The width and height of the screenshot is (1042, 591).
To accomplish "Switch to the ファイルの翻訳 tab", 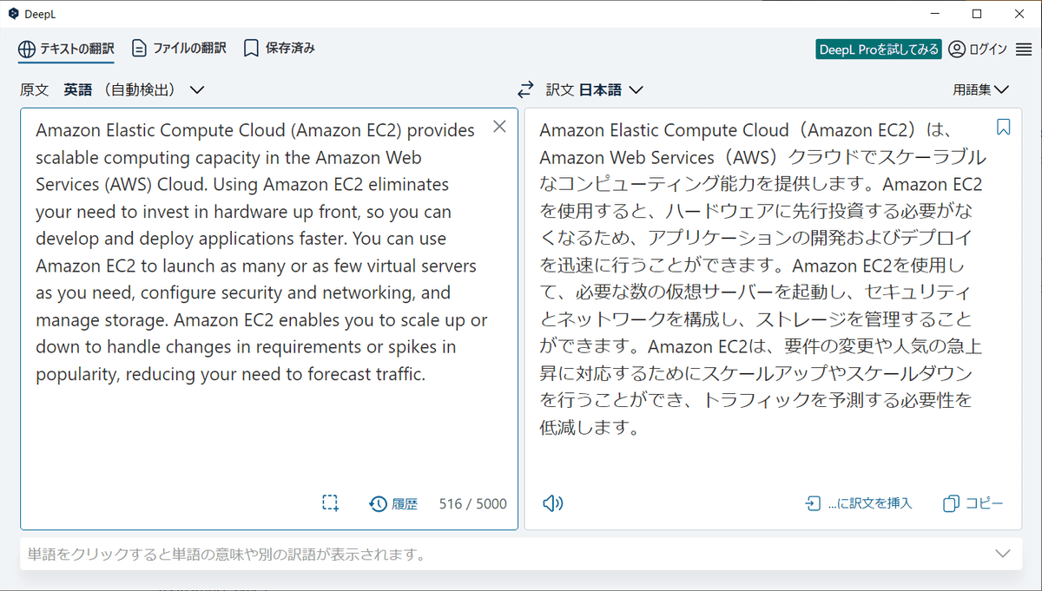I will [x=179, y=49].
